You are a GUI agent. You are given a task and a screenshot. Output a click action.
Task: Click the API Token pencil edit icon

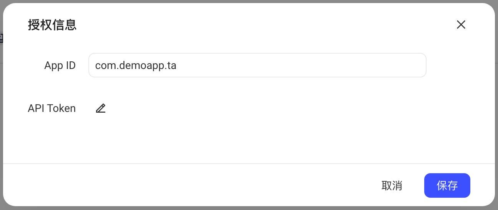(x=101, y=108)
